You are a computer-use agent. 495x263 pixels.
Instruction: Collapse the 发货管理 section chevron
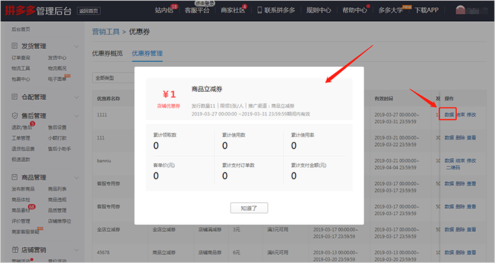[77, 46]
